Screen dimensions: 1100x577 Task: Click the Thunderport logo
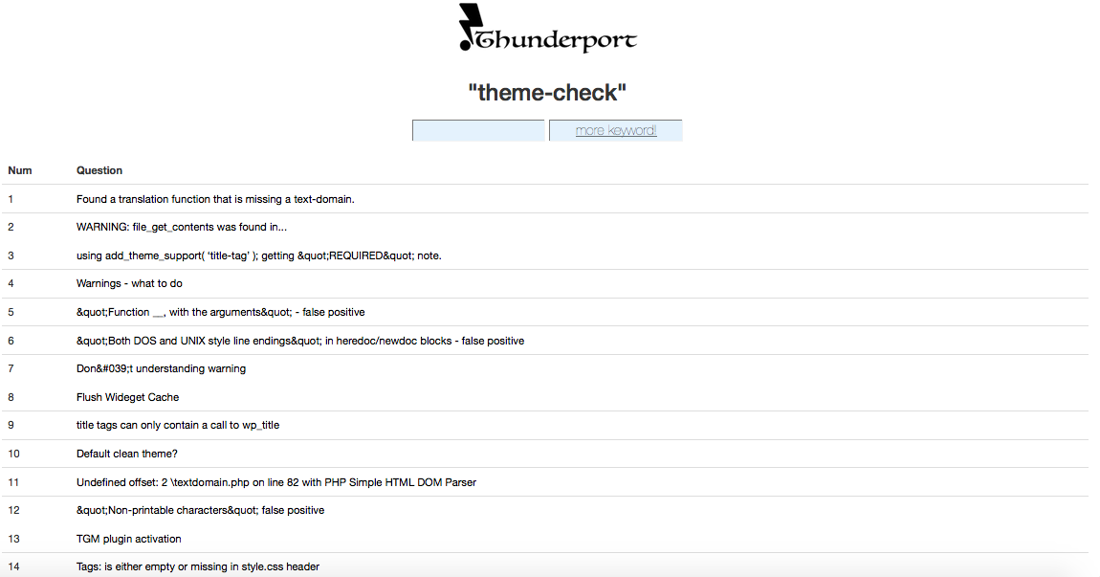[547, 28]
